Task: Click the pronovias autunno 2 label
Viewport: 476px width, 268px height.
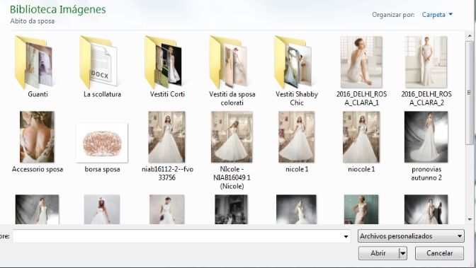Action: [426, 173]
